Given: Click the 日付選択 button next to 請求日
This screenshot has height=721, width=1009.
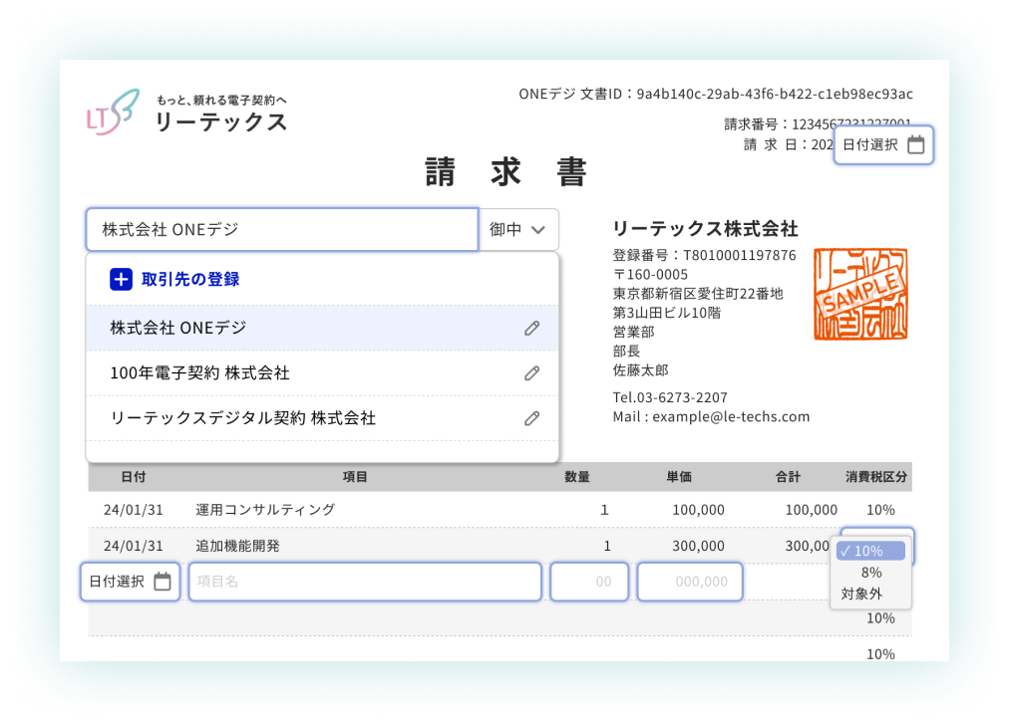Looking at the screenshot, I should click(883, 144).
